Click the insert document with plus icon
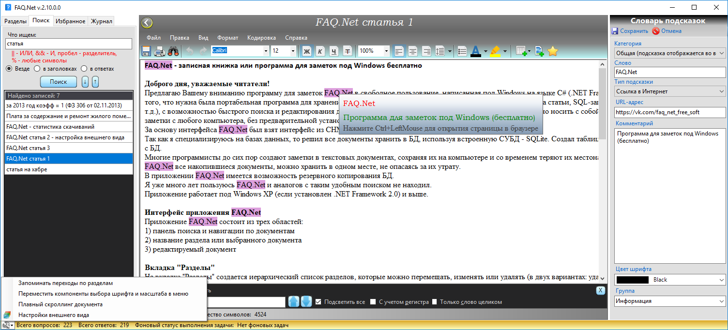Viewport: 728px width, 330px height. [540, 51]
